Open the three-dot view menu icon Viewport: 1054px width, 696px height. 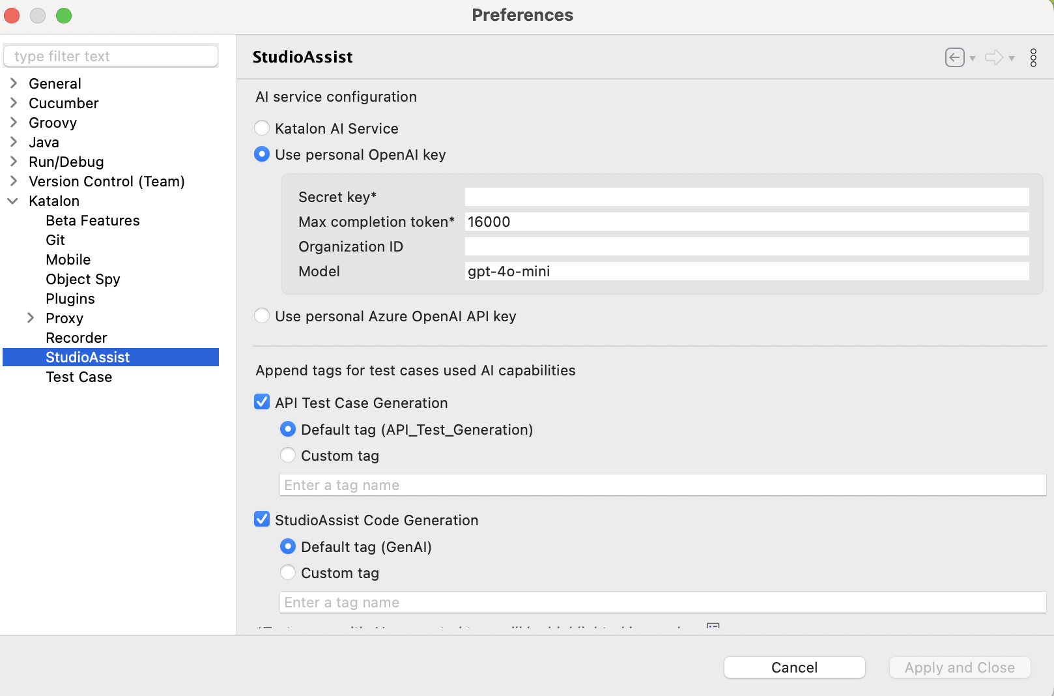[1033, 57]
